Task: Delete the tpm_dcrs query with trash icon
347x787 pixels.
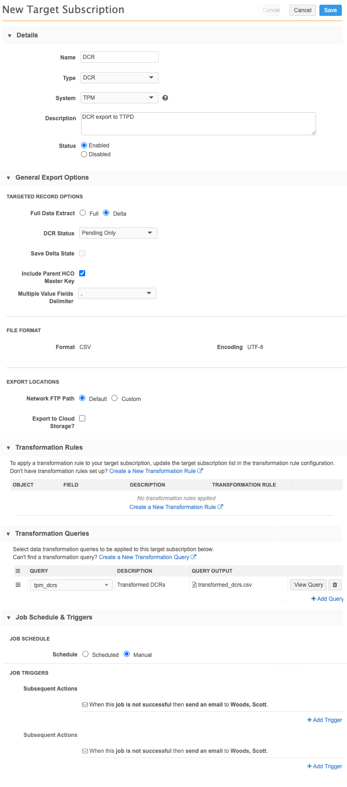Action: pyautogui.click(x=335, y=585)
